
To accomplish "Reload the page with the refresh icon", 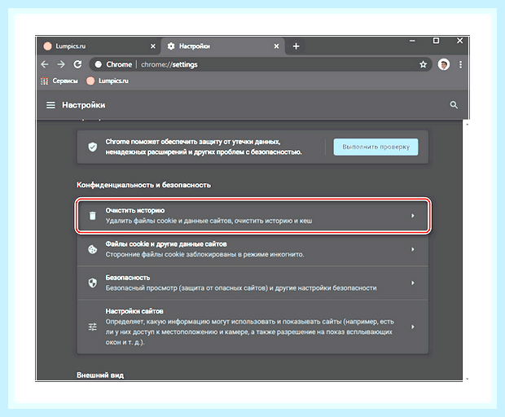I will [77, 64].
